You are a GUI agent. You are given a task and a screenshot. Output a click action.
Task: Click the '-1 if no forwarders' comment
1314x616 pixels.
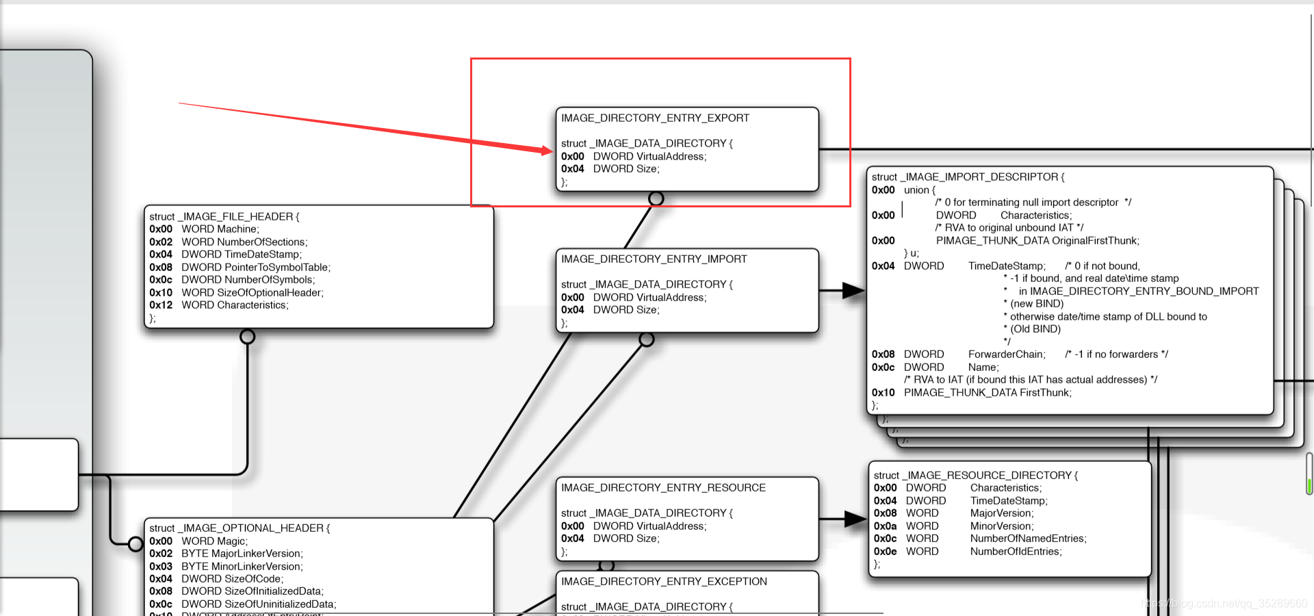[x=1117, y=354]
